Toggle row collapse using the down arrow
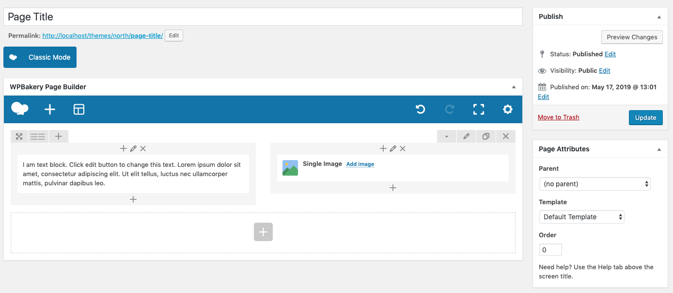The height and width of the screenshot is (293, 673). 446,137
